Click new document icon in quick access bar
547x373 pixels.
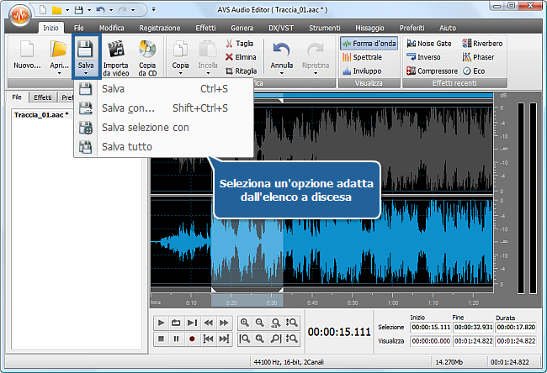(43, 10)
